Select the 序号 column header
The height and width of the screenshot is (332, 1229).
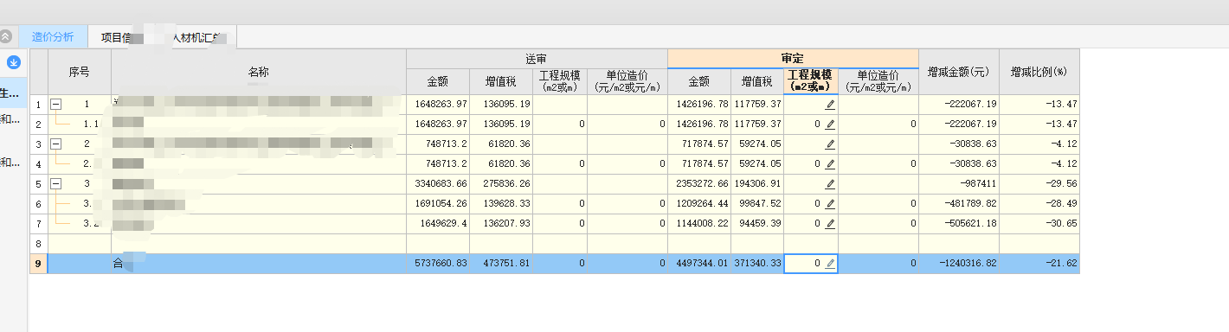coord(80,72)
